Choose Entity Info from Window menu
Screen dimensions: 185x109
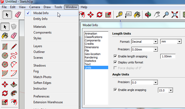pos(41,19)
